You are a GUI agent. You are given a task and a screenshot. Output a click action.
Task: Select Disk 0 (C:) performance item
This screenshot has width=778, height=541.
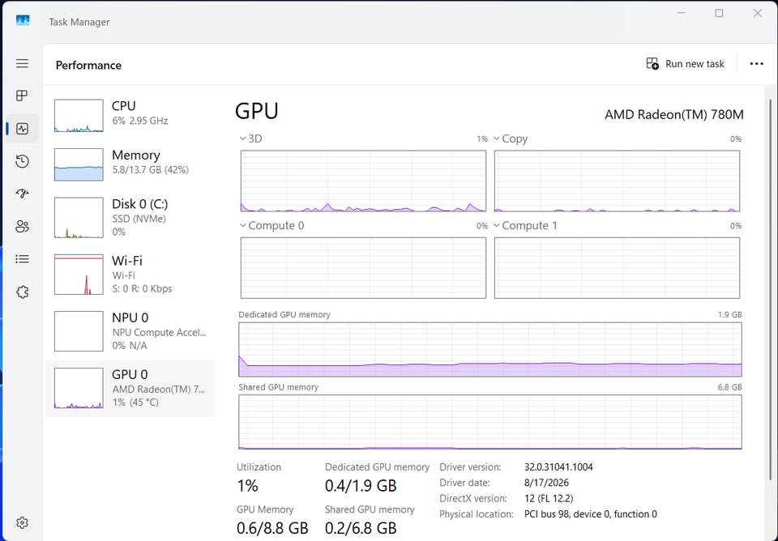(130, 217)
